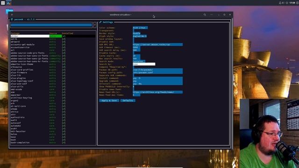Select the alsa-utils package row
299x168 pixels.
point(53,87)
